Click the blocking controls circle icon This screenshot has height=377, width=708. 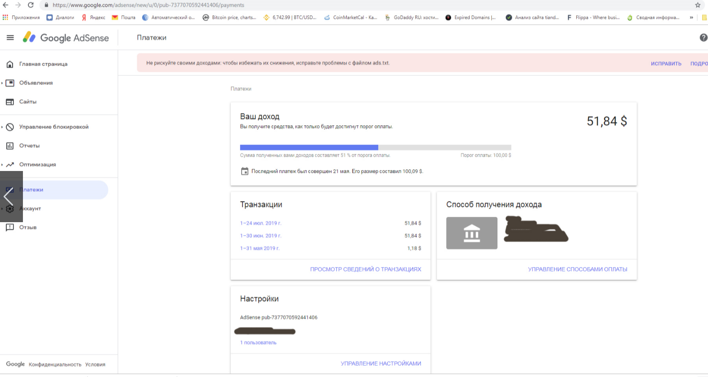(x=10, y=127)
